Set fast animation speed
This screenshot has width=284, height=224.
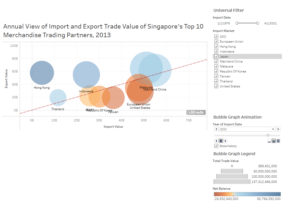click(278, 141)
